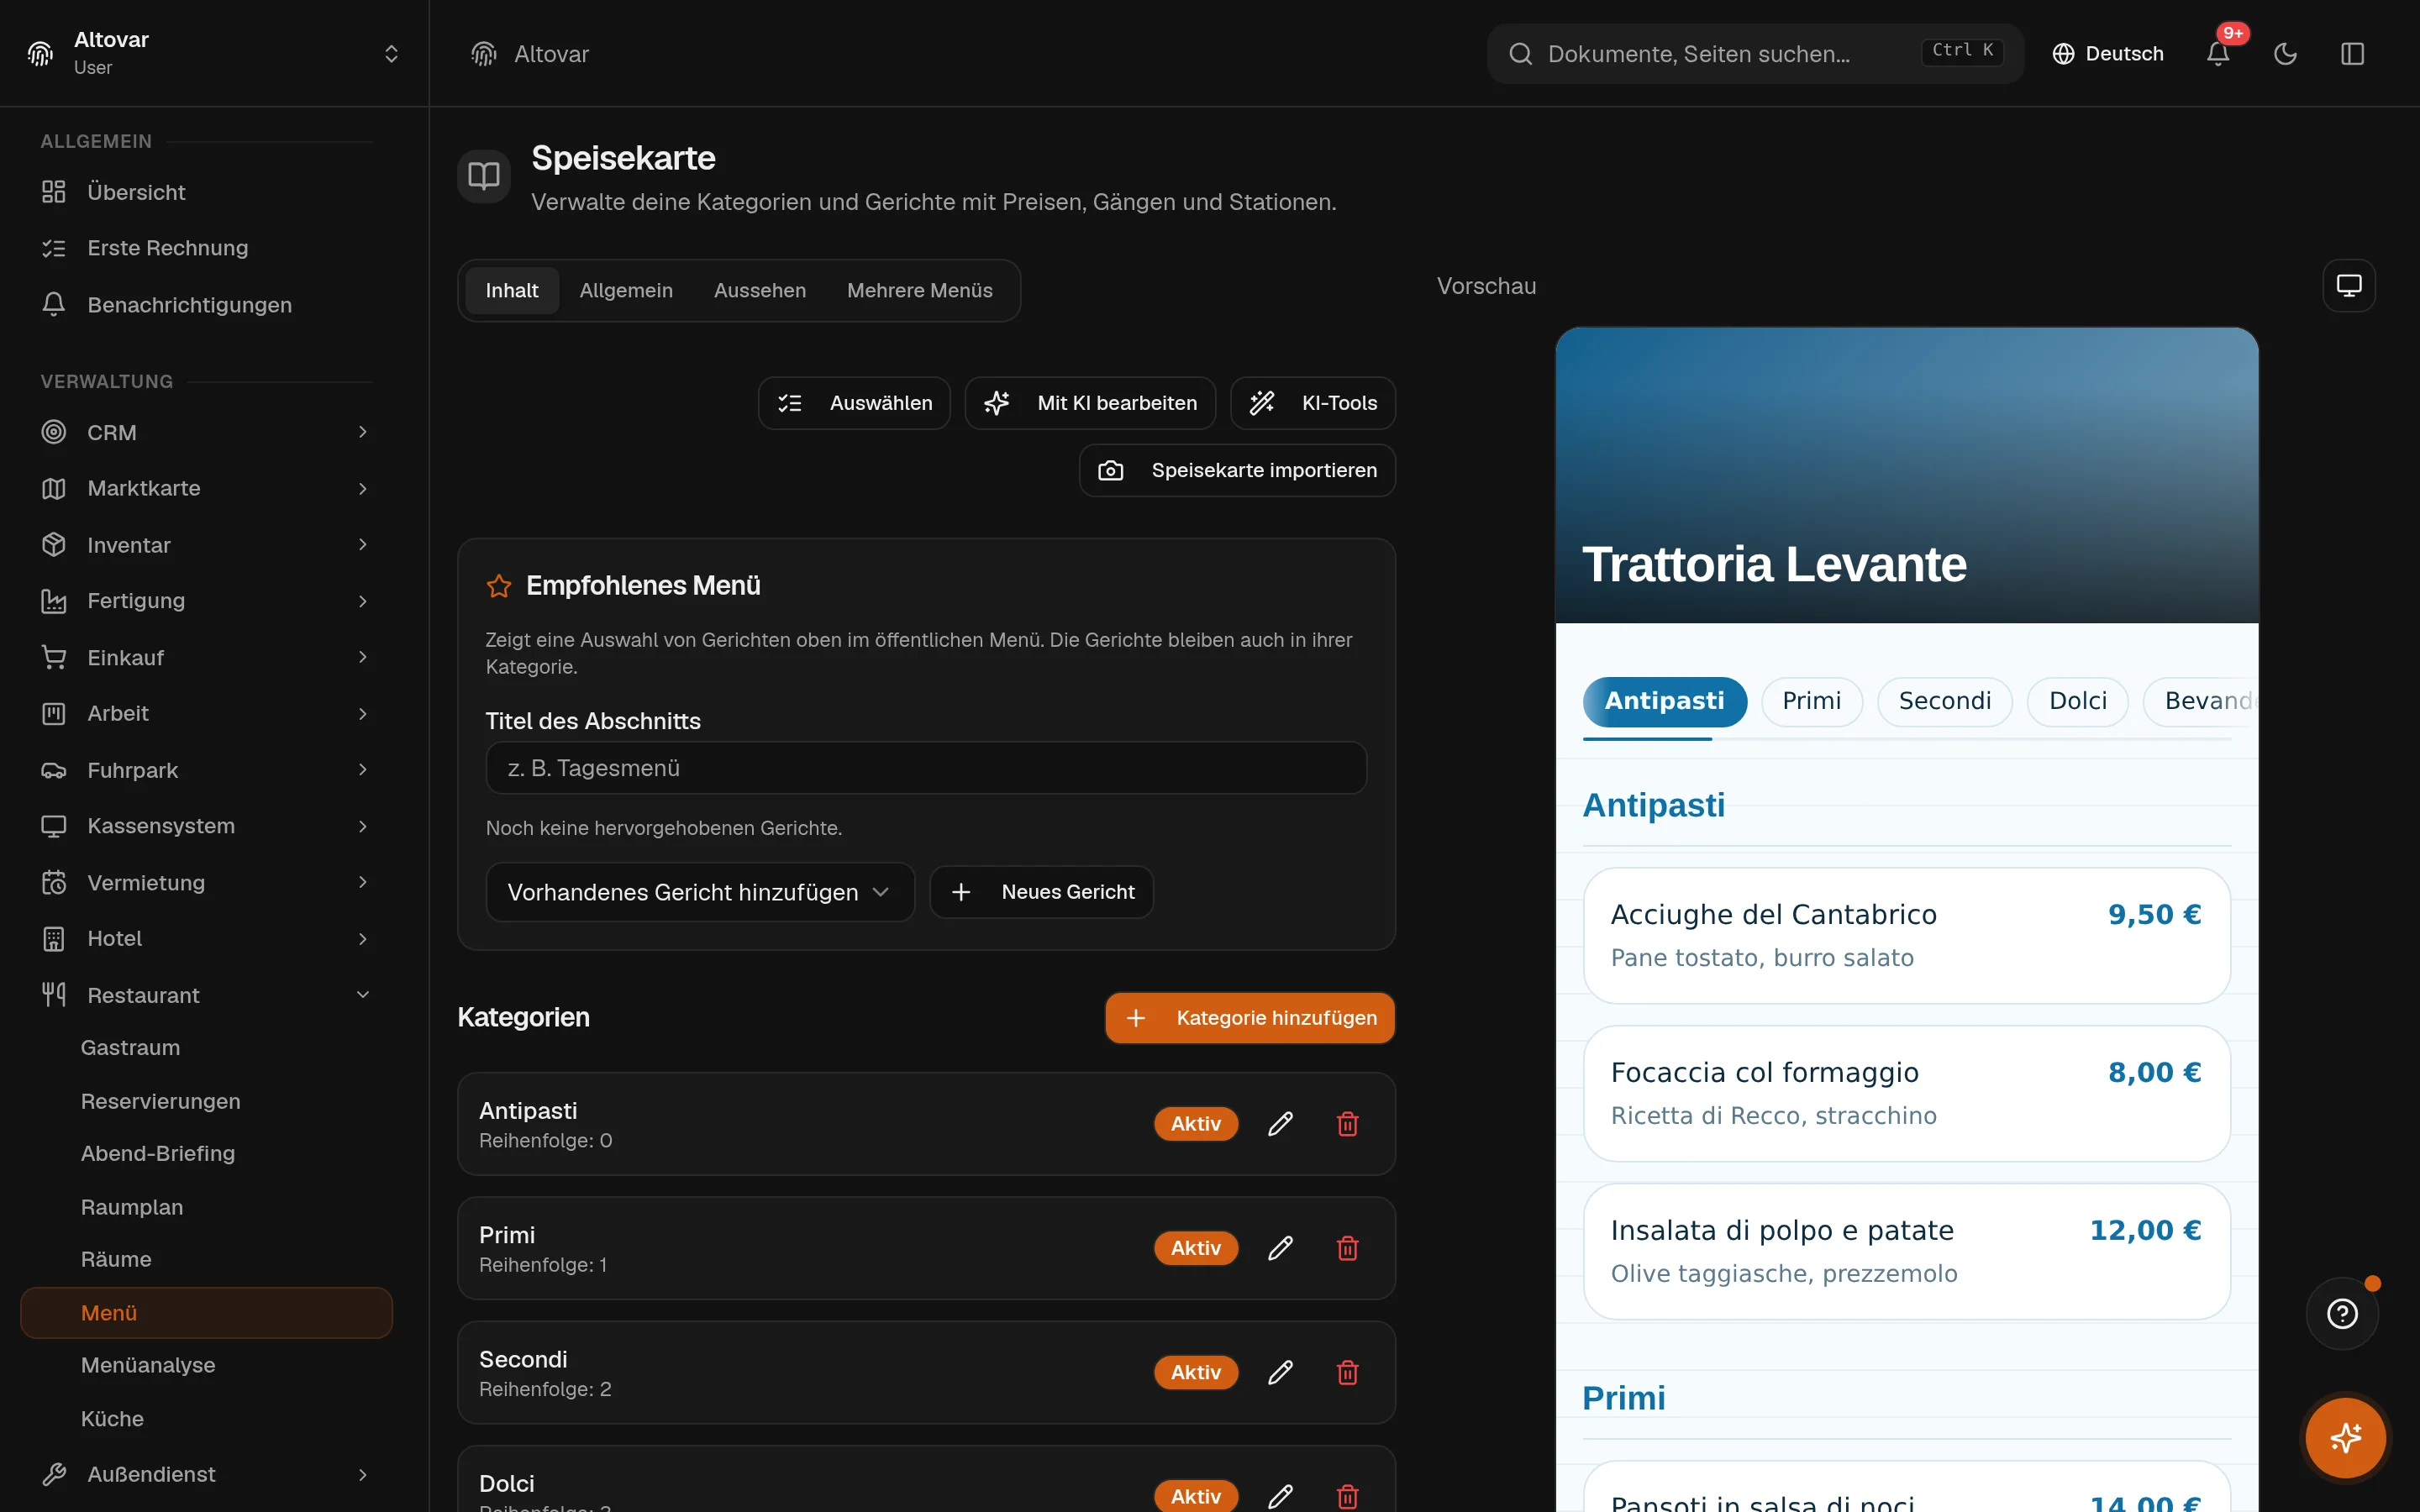Launch the orange AI assistant sparkle button
Image resolution: width=2420 pixels, height=1512 pixels.
coord(2345,1438)
